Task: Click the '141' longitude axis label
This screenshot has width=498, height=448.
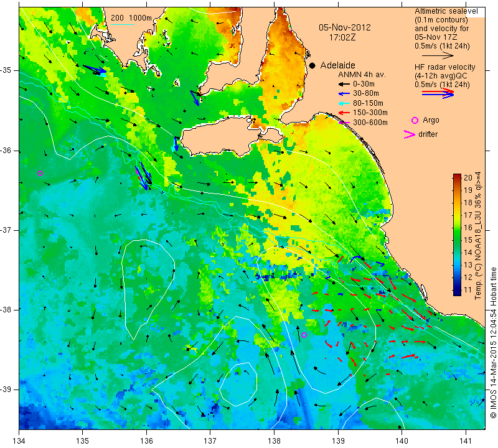Action: pos(466,441)
